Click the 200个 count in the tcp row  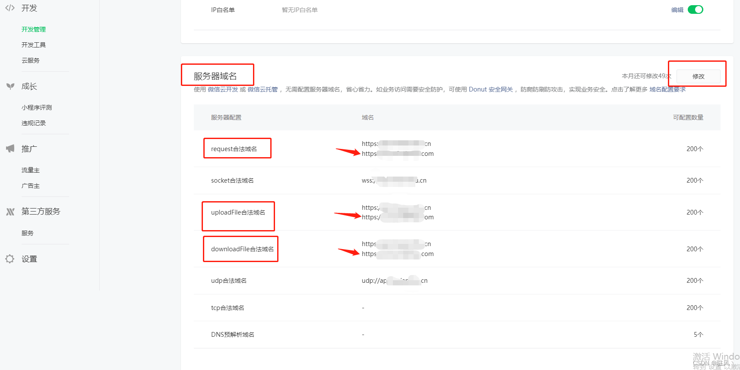(x=695, y=308)
